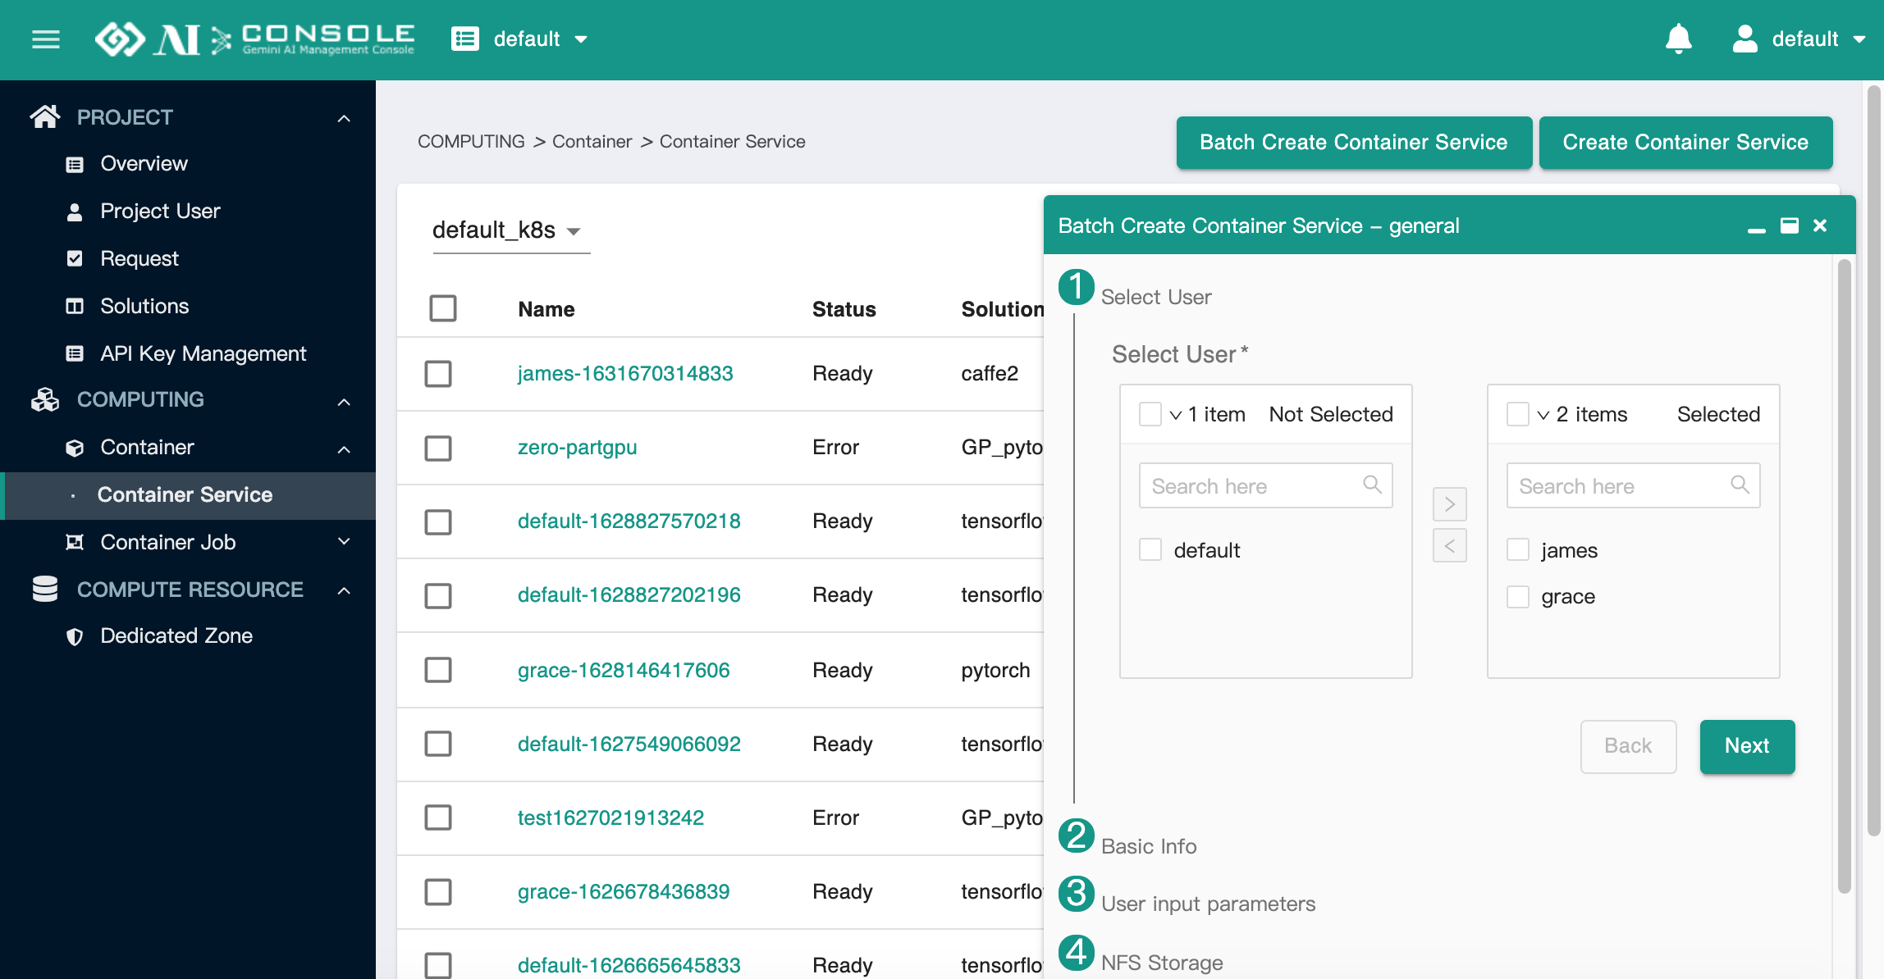Open the 1 item selection dropdown arrow
The image size is (1884, 979).
(1176, 415)
